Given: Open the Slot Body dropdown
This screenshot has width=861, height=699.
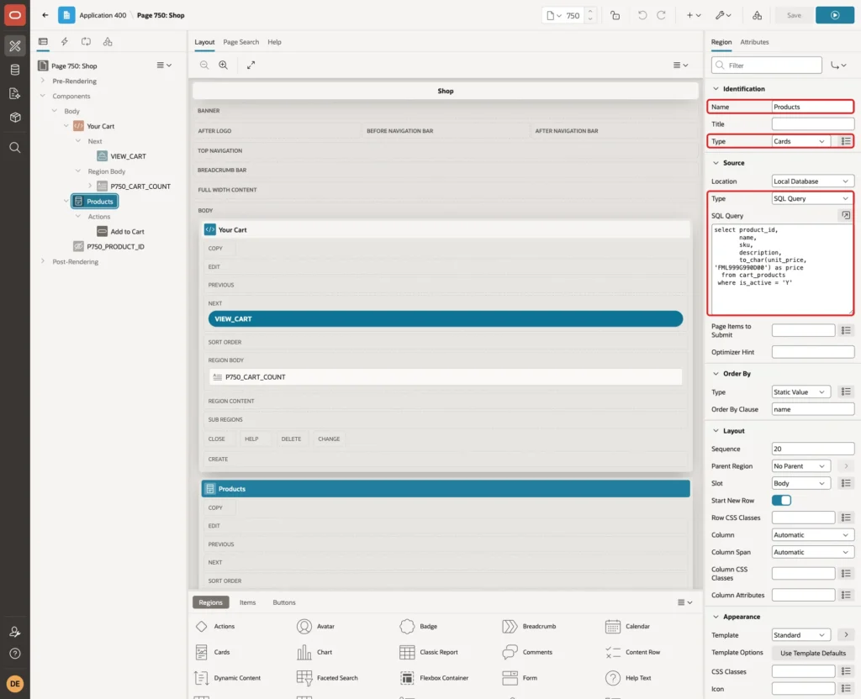Looking at the screenshot, I should (800, 483).
